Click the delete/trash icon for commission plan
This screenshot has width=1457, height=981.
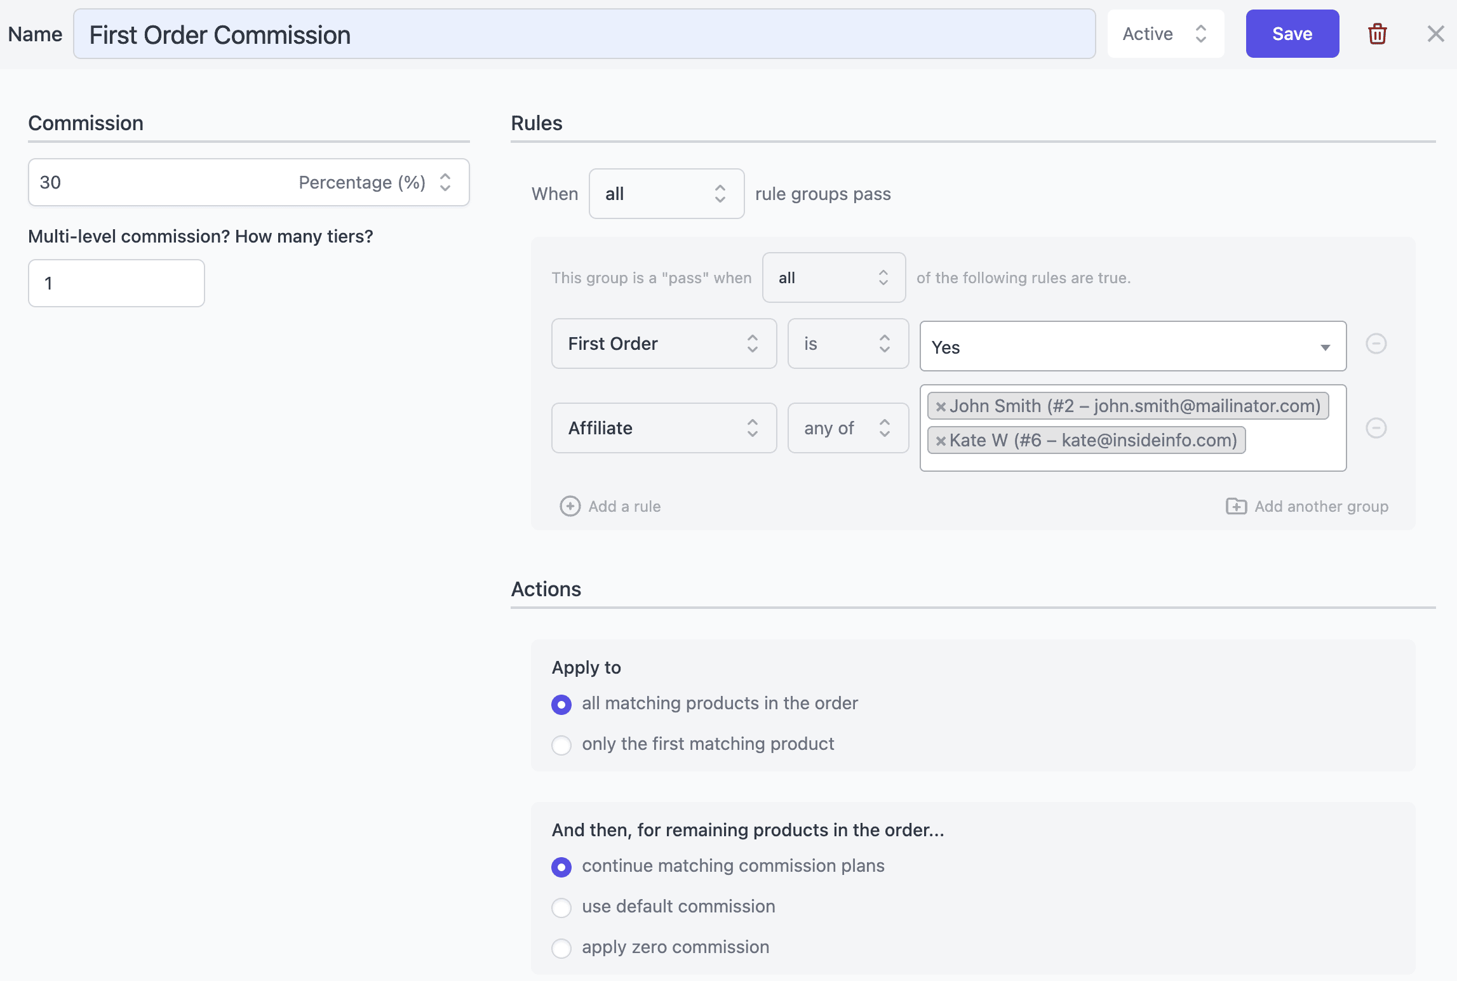pyautogui.click(x=1377, y=33)
